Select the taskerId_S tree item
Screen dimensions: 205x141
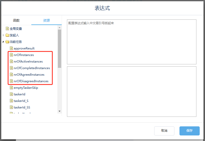click(x=21, y=101)
